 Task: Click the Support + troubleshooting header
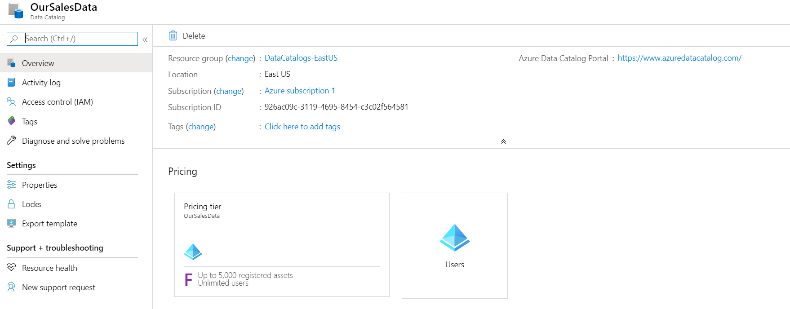(x=55, y=248)
